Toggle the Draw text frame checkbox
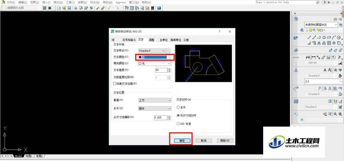The height and width of the screenshot is (161, 344). point(115,84)
